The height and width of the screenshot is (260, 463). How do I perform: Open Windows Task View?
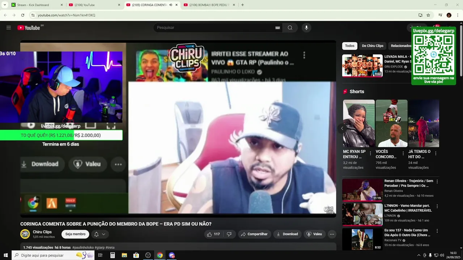click(x=100, y=255)
